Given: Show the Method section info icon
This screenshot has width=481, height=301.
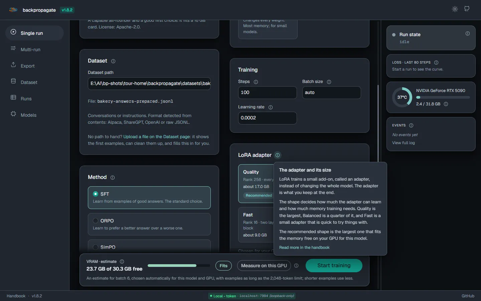Looking at the screenshot, I should (x=113, y=178).
